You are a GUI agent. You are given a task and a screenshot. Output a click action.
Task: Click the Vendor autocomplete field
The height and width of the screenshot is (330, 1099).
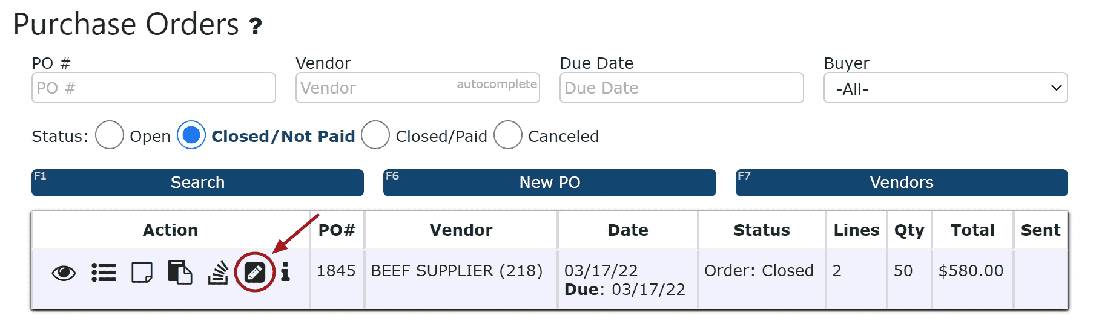(417, 88)
